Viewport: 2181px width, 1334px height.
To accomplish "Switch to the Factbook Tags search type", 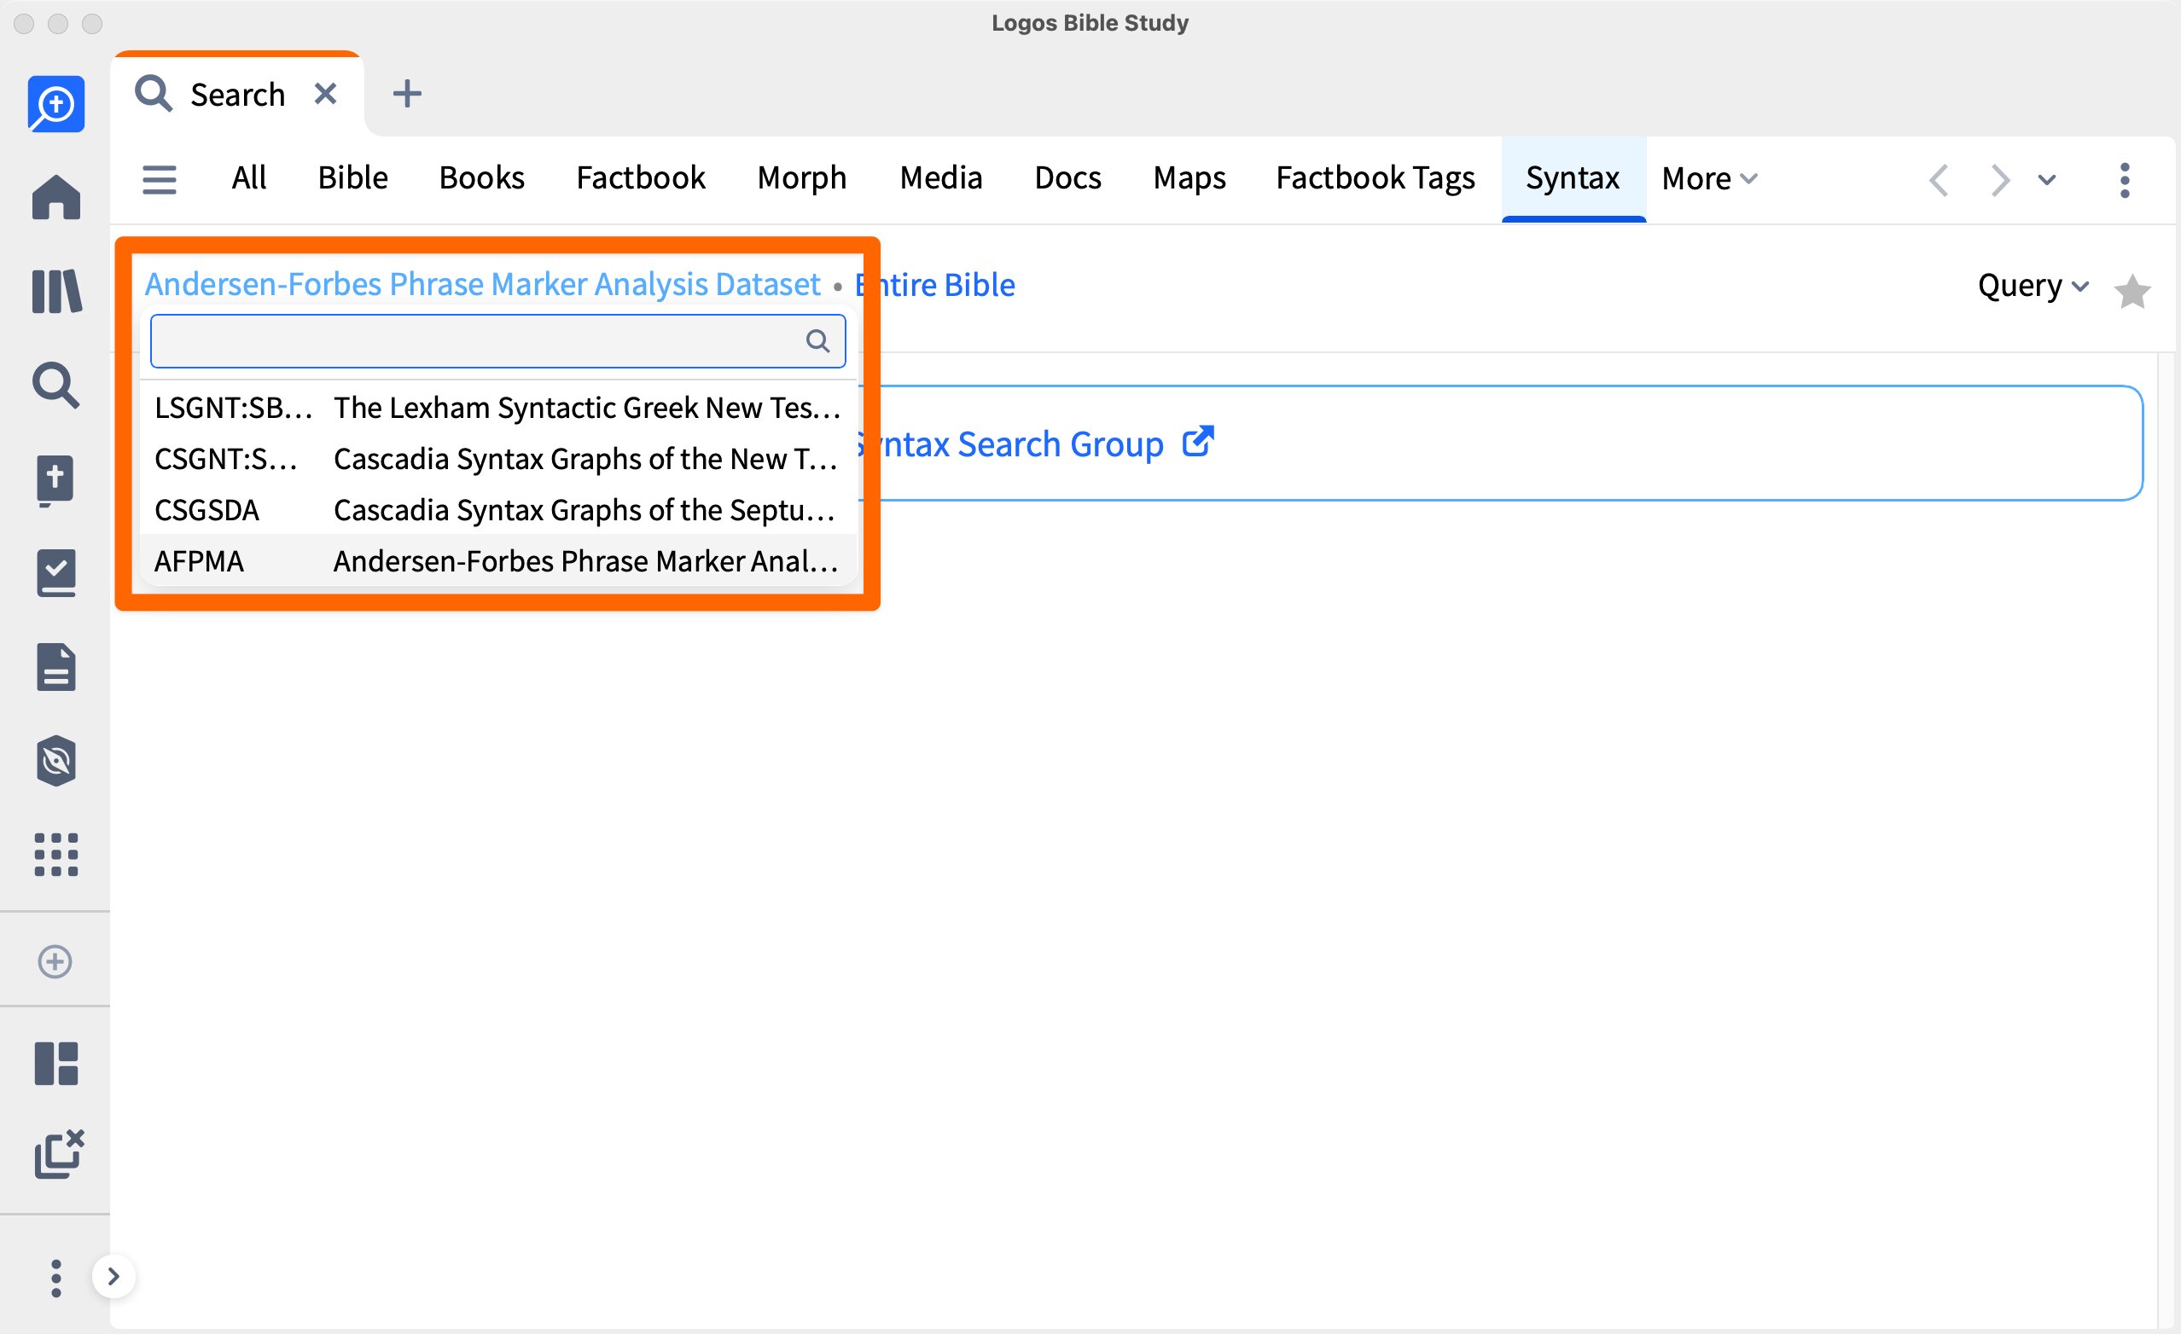I will tap(1375, 179).
